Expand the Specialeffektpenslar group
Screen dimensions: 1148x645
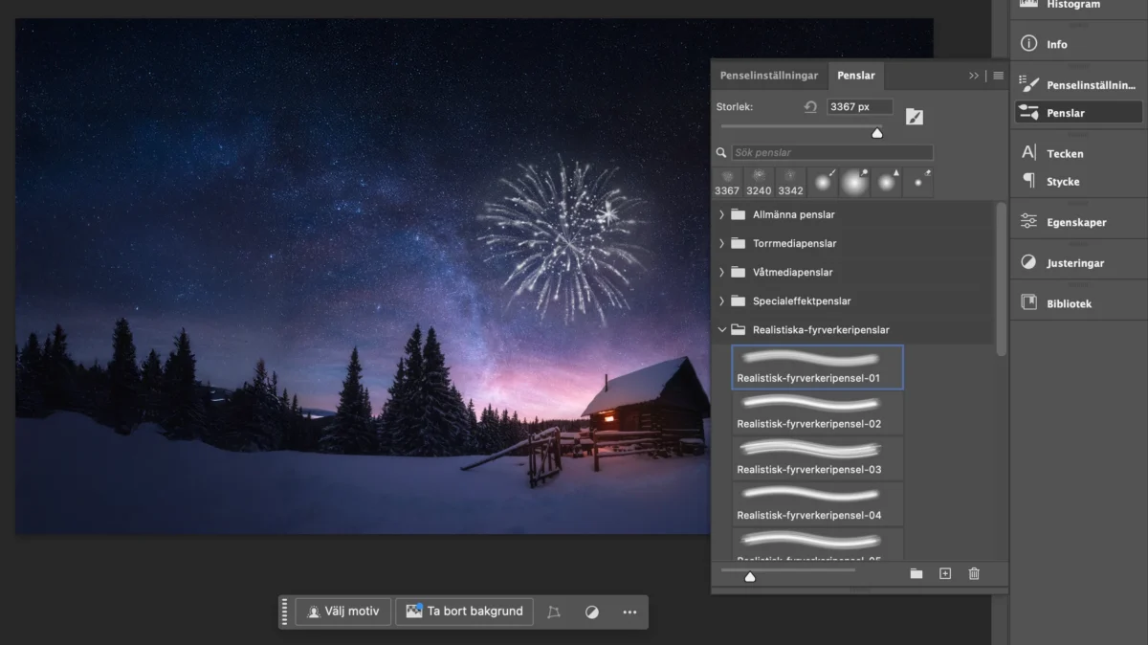tap(721, 301)
